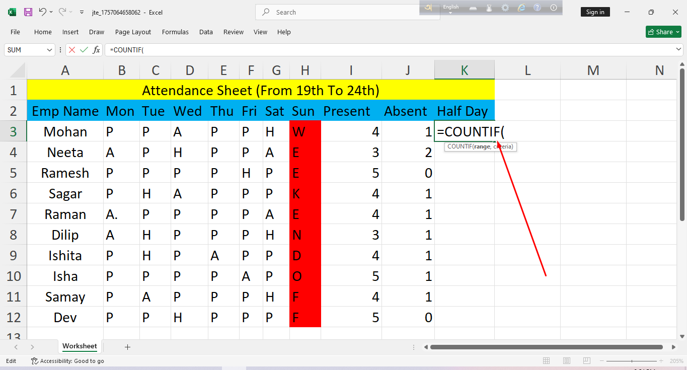This screenshot has height=370, width=687.
Task: Click the zoom slider in status bar
Action: tap(632, 361)
